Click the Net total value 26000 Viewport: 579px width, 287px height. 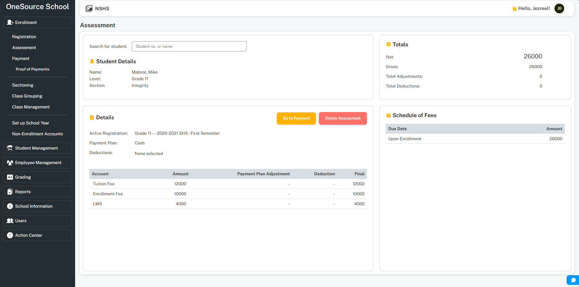point(533,56)
